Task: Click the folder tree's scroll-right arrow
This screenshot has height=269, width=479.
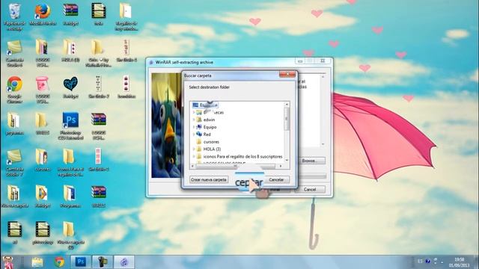Action: tap(281, 166)
